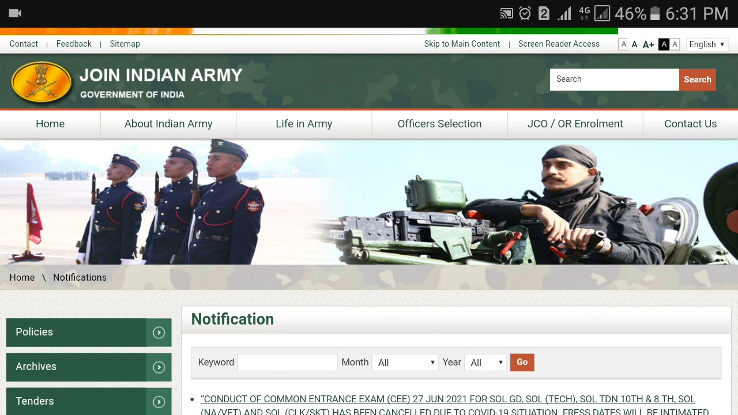
Task: Click the Notification page heading
Action: click(x=232, y=319)
